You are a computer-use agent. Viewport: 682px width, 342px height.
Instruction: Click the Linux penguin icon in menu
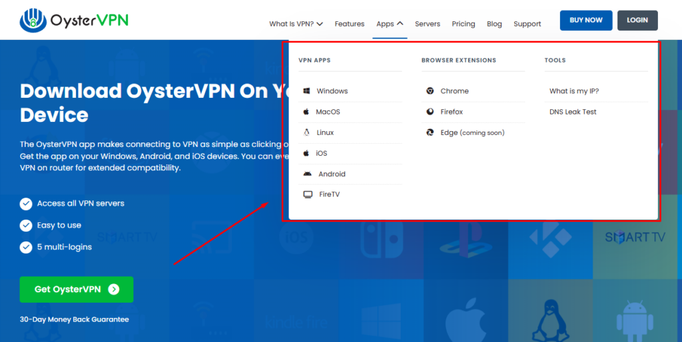pyautogui.click(x=306, y=132)
